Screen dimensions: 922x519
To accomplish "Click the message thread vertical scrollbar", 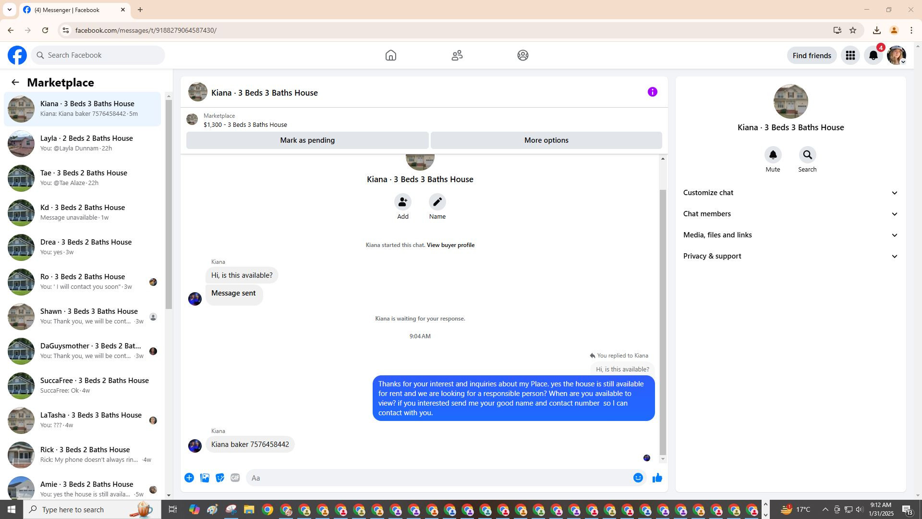I will tap(663, 322).
